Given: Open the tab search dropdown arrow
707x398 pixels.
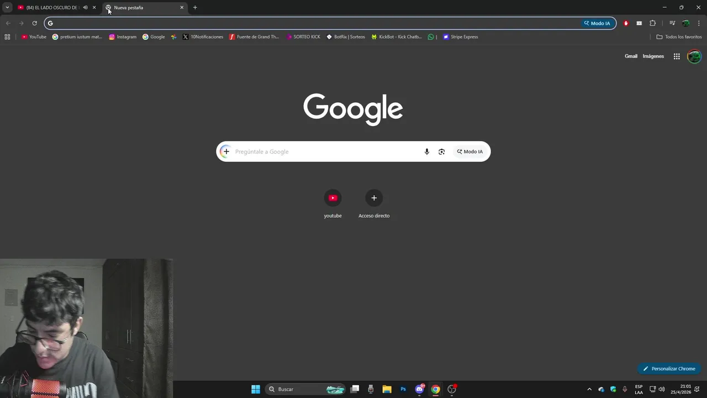Looking at the screenshot, I should (x=7, y=7).
